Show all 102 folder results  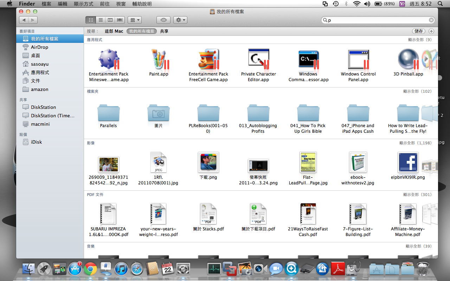click(x=417, y=91)
